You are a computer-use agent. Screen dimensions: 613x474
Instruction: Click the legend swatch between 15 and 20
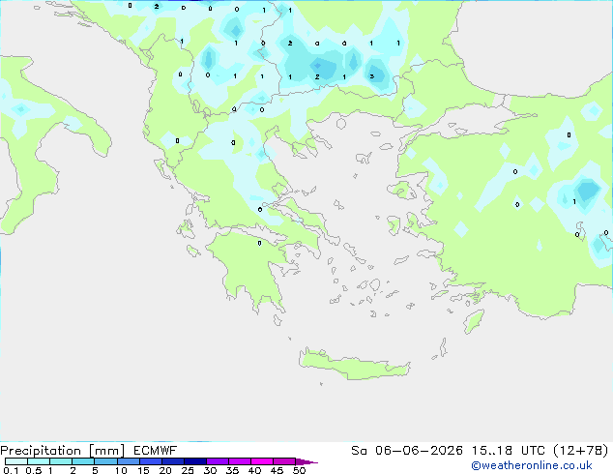coord(150,461)
